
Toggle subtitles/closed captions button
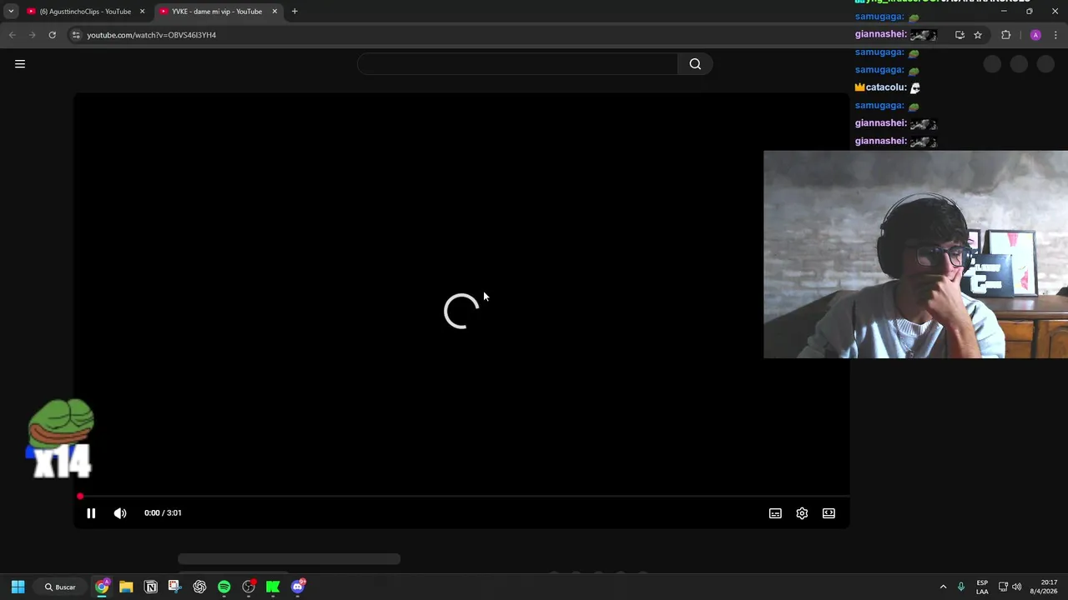(x=775, y=513)
